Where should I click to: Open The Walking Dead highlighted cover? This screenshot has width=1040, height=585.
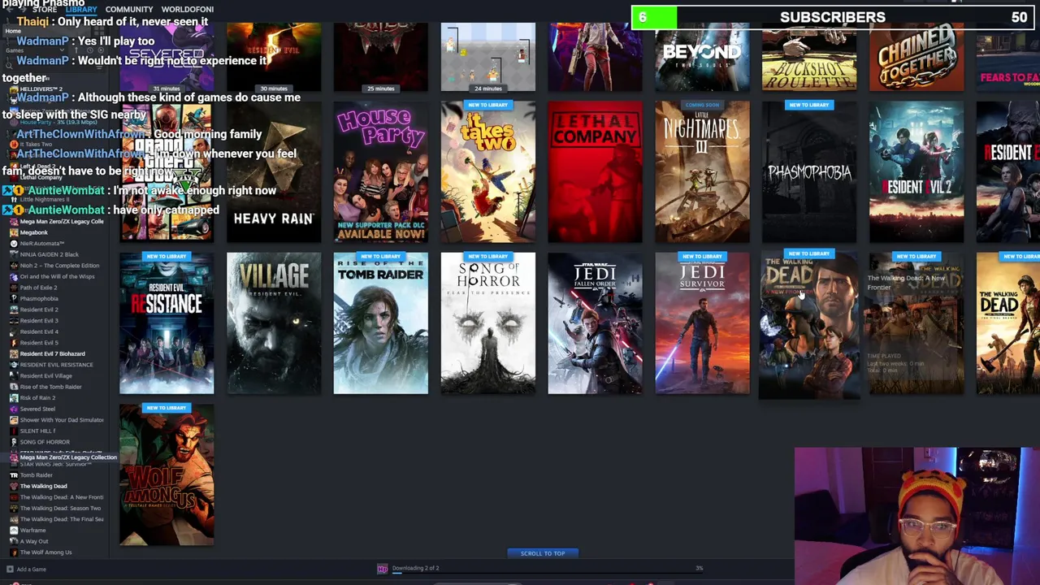coord(809,323)
